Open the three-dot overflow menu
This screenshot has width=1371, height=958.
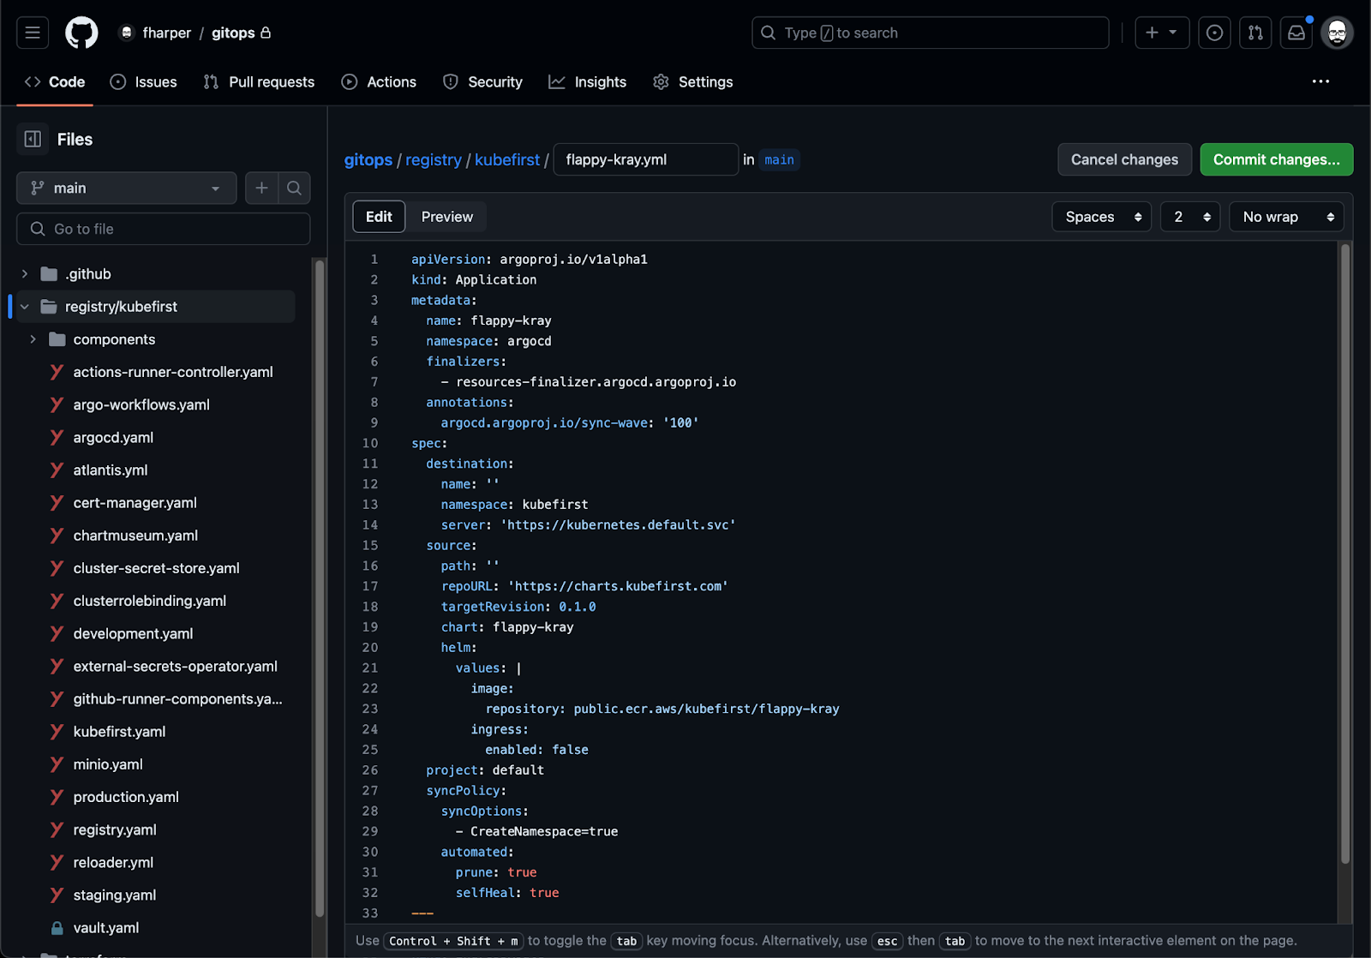coord(1320,81)
